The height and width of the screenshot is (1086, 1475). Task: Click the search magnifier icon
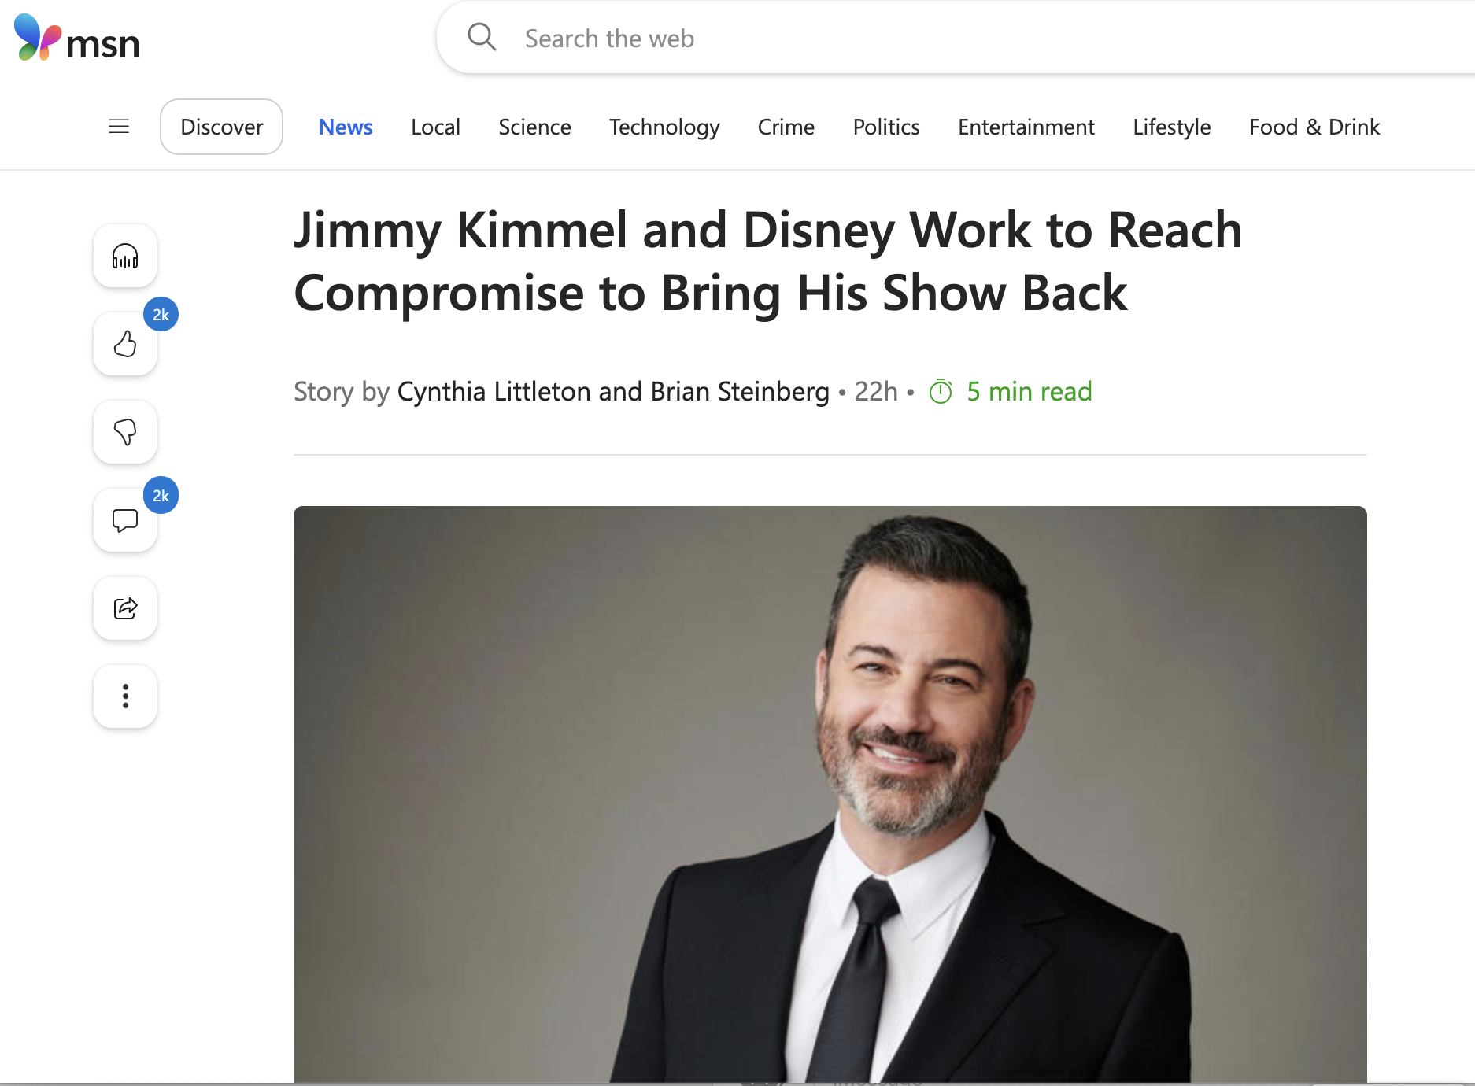482,37
